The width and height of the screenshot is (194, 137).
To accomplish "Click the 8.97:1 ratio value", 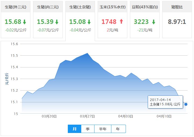I will (x=177, y=22).
